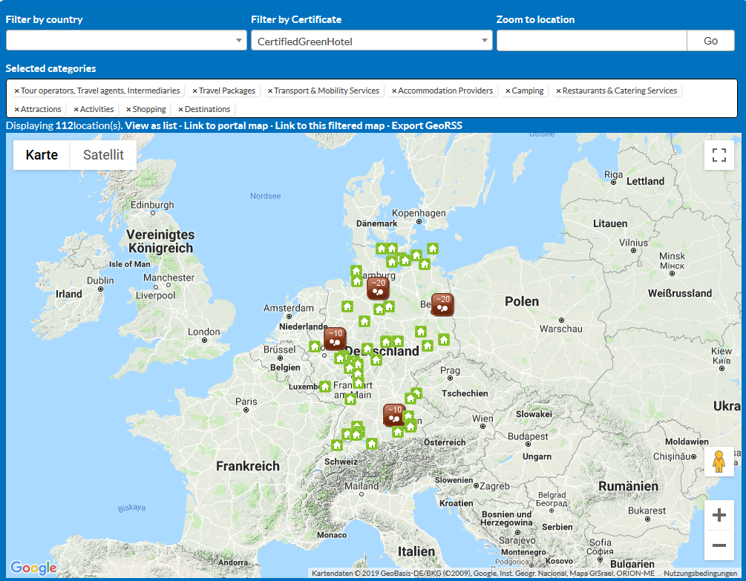
Task: Click the hotel marker northwest of Schweiz label
Action: pyautogui.click(x=337, y=445)
